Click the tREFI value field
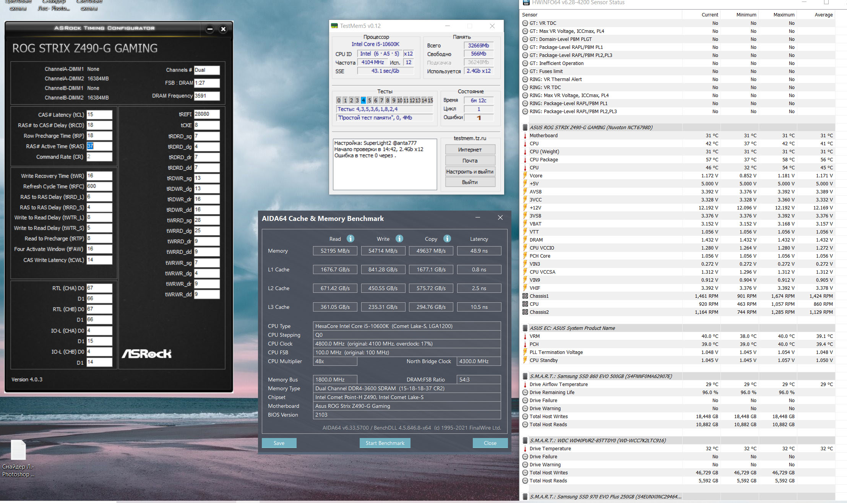The height and width of the screenshot is (503, 847). (x=206, y=114)
